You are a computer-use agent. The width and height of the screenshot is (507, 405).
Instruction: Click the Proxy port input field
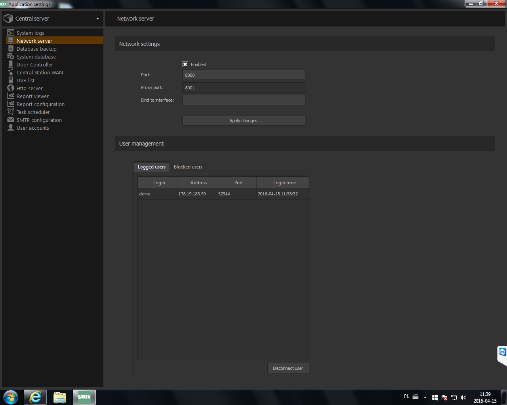click(x=243, y=88)
